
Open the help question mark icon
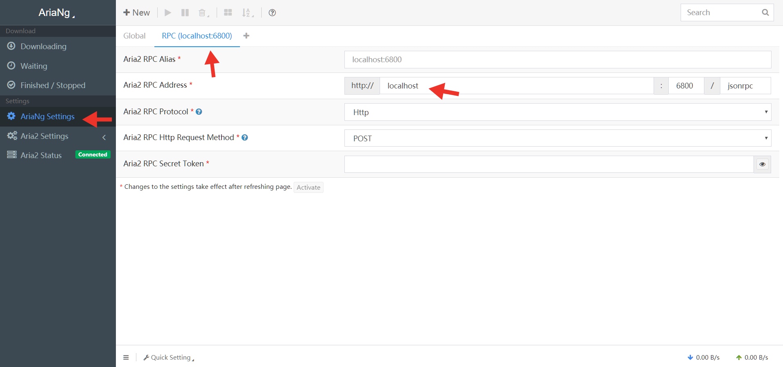coord(272,13)
